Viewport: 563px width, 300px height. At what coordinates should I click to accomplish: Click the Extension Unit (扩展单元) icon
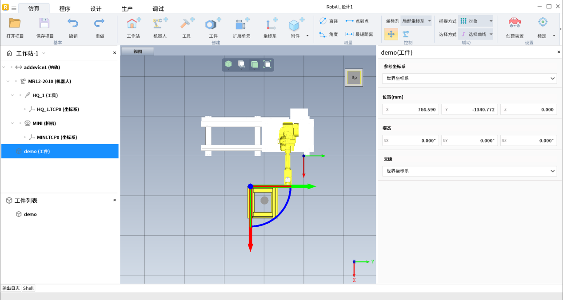[241, 24]
